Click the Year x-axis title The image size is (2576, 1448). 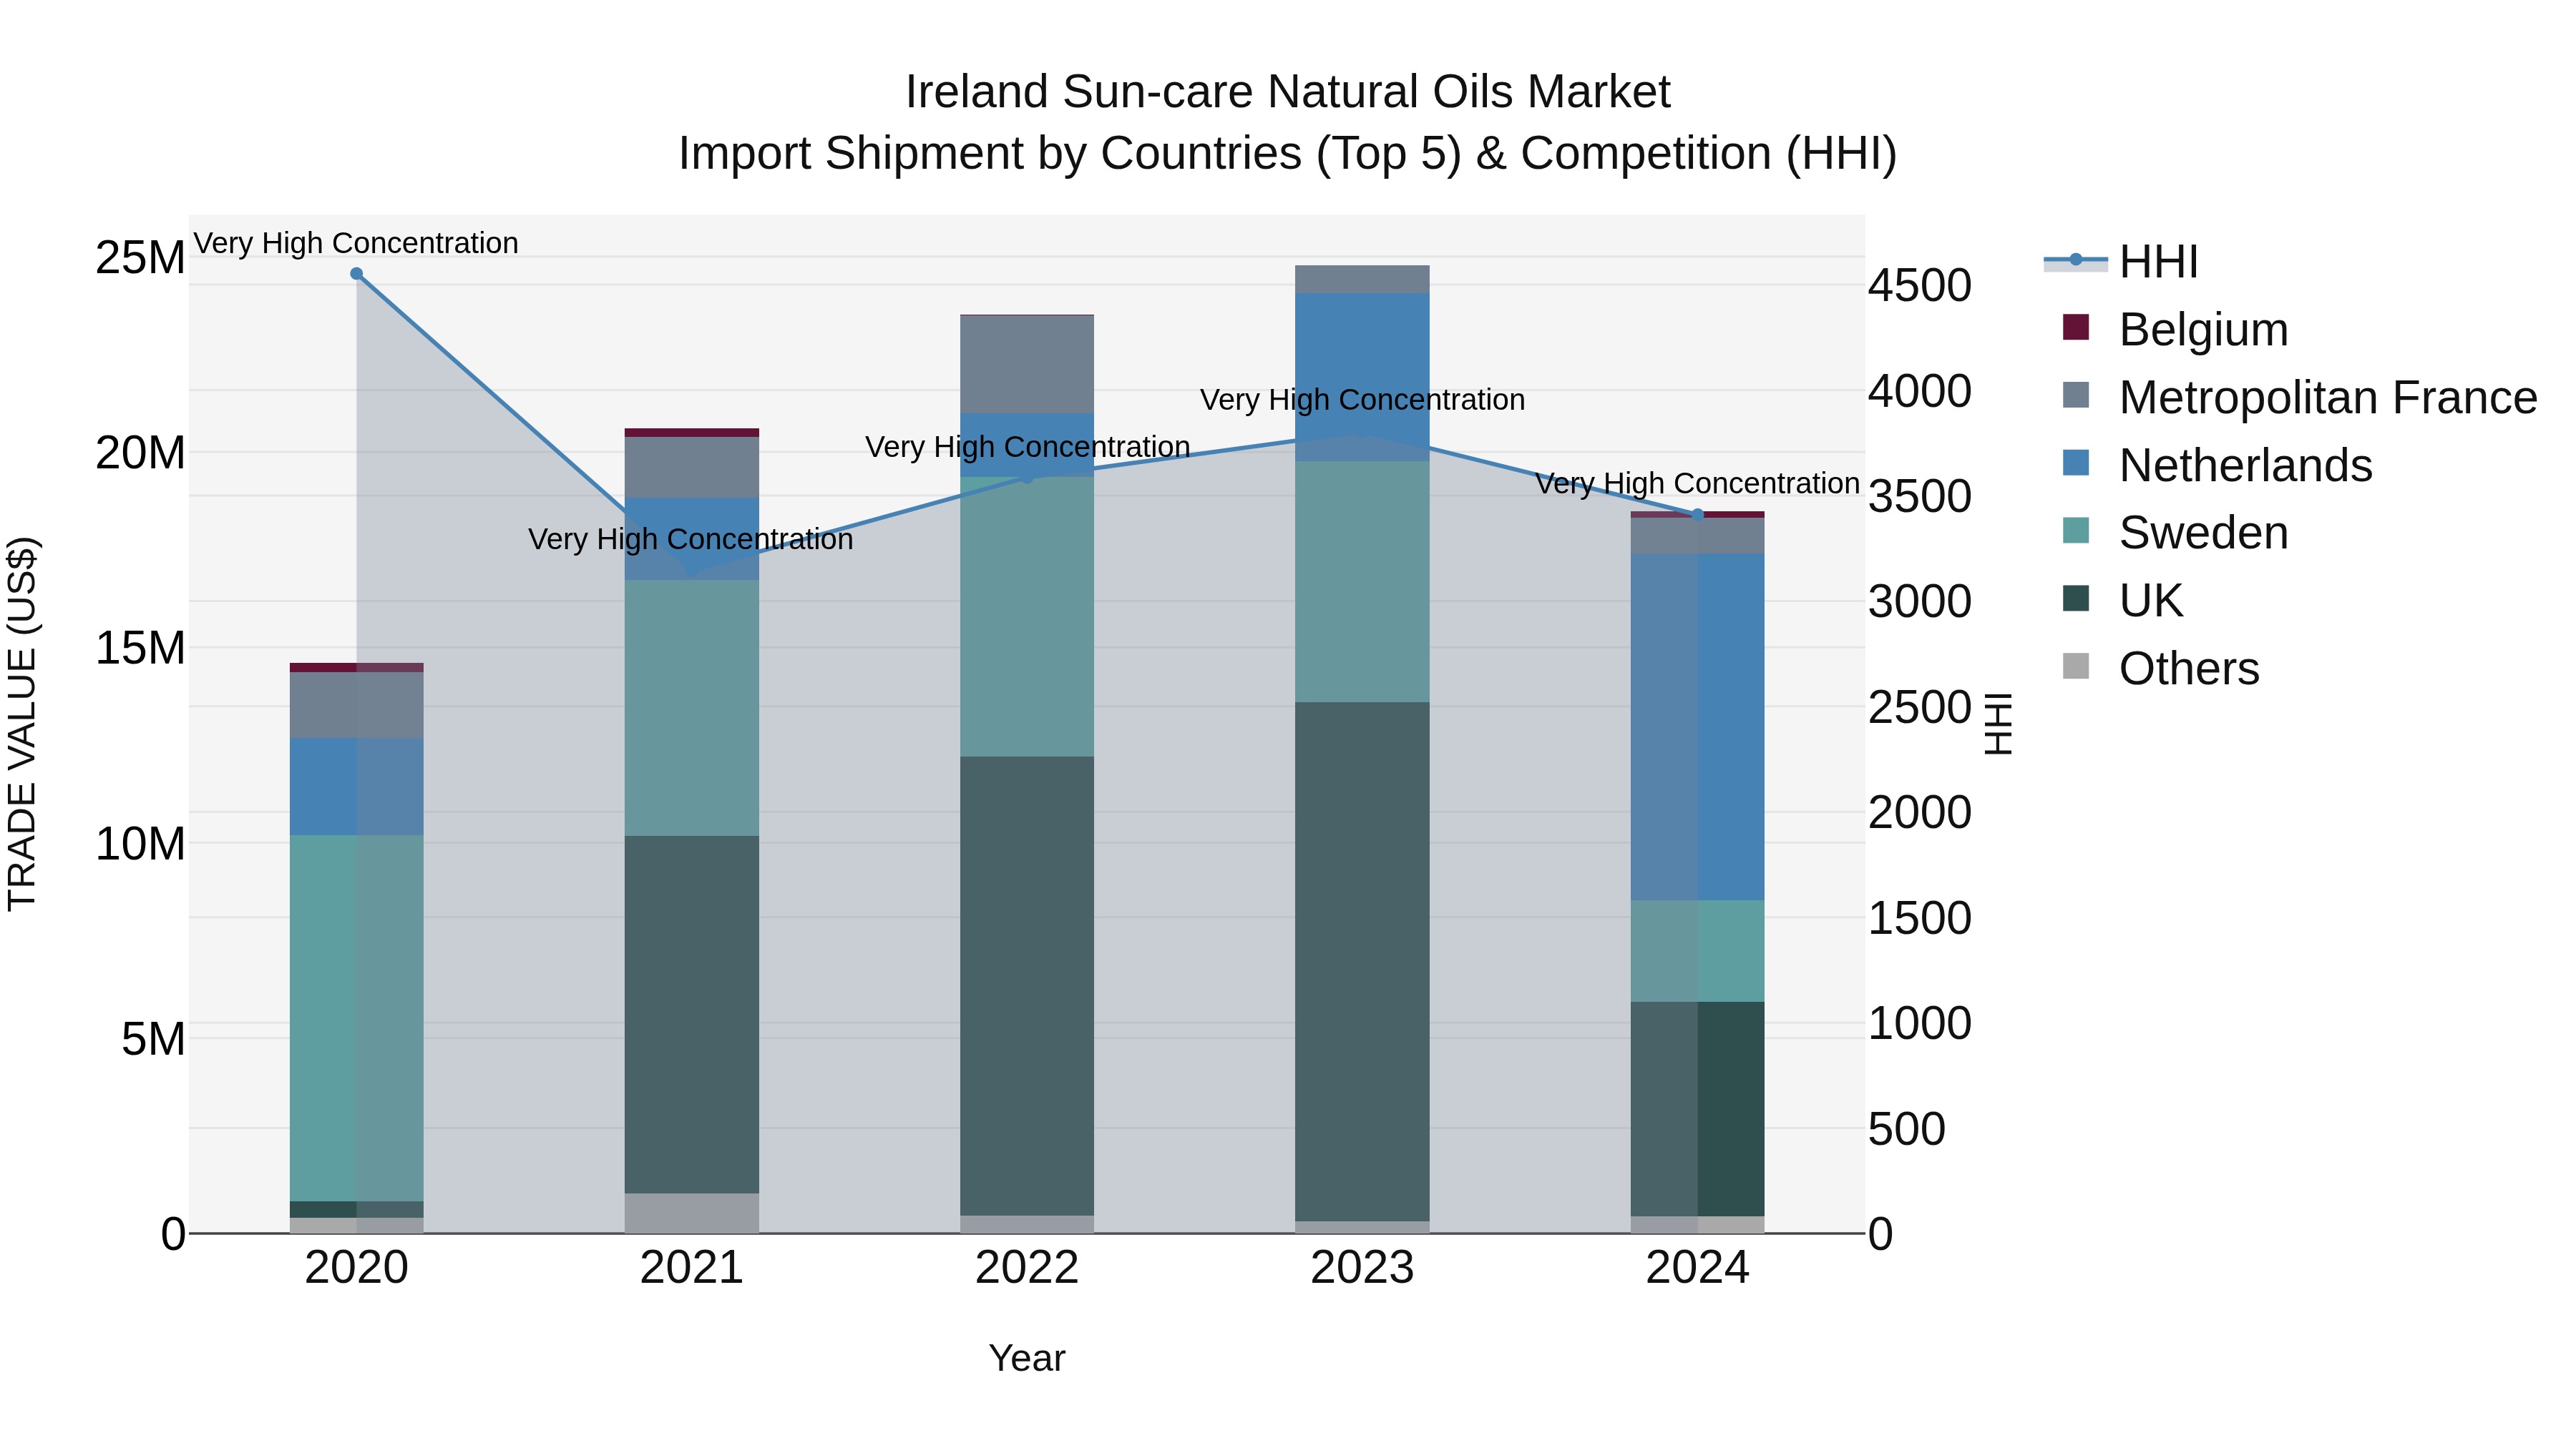click(x=1027, y=1358)
